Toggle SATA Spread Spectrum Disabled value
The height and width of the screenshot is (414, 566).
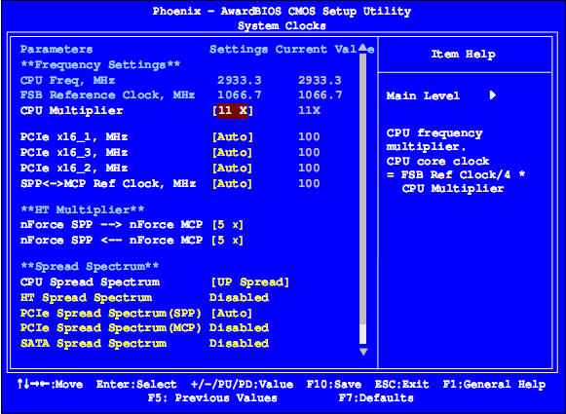click(x=239, y=343)
